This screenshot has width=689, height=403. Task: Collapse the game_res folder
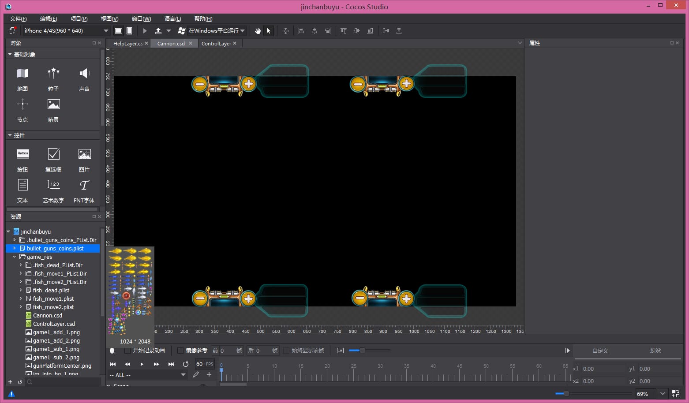pos(15,257)
